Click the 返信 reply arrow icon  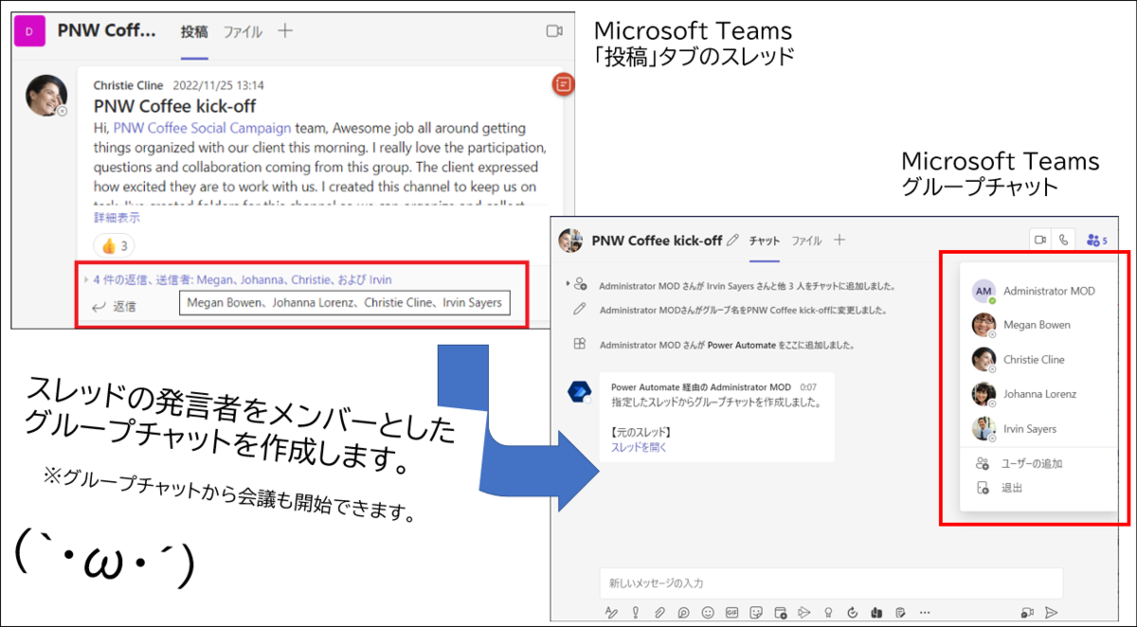coord(98,306)
